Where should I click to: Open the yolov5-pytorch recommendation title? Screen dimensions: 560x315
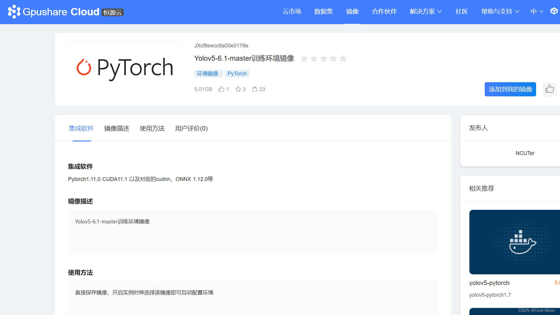coord(489,283)
